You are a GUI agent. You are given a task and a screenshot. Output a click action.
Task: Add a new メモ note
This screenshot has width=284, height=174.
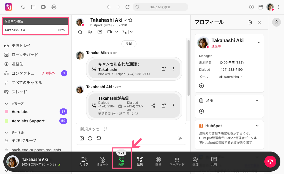[x=201, y=111]
